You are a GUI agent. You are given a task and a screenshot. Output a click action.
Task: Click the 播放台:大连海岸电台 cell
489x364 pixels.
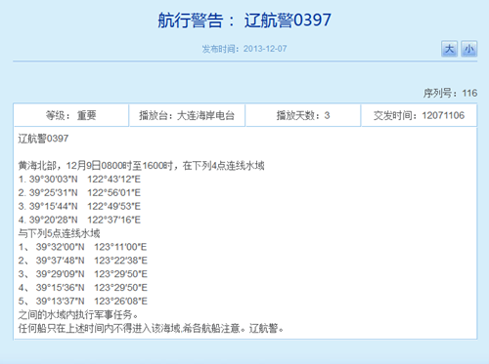(187, 115)
